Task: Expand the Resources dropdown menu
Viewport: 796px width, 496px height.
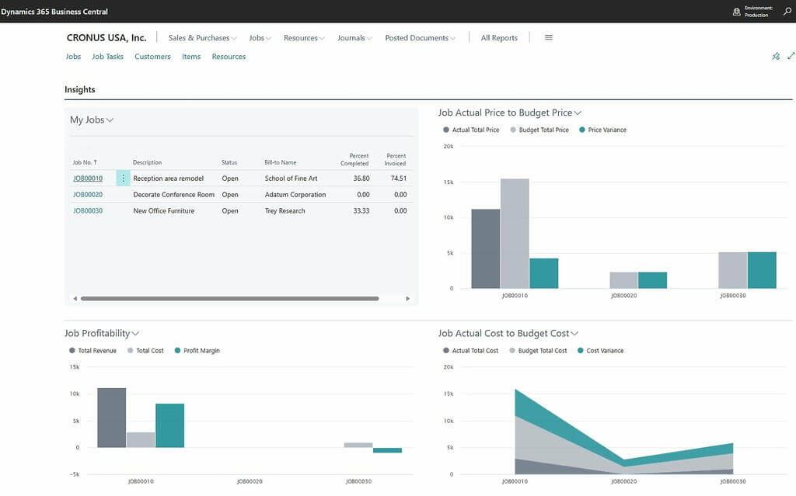Action: coord(304,38)
